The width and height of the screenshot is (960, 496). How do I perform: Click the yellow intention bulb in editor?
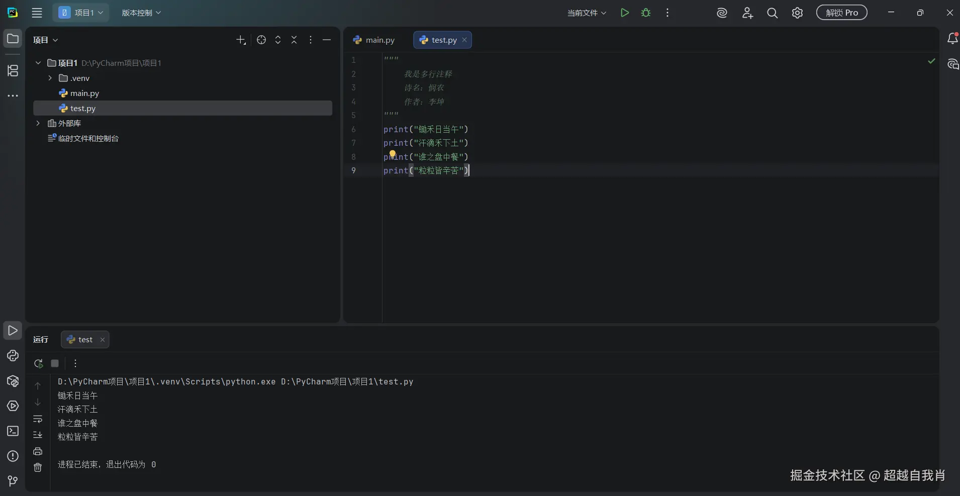(x=393, y=154)
